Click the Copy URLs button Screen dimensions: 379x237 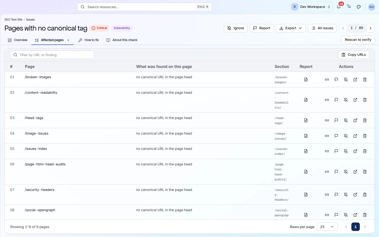(x=353, y=55)
